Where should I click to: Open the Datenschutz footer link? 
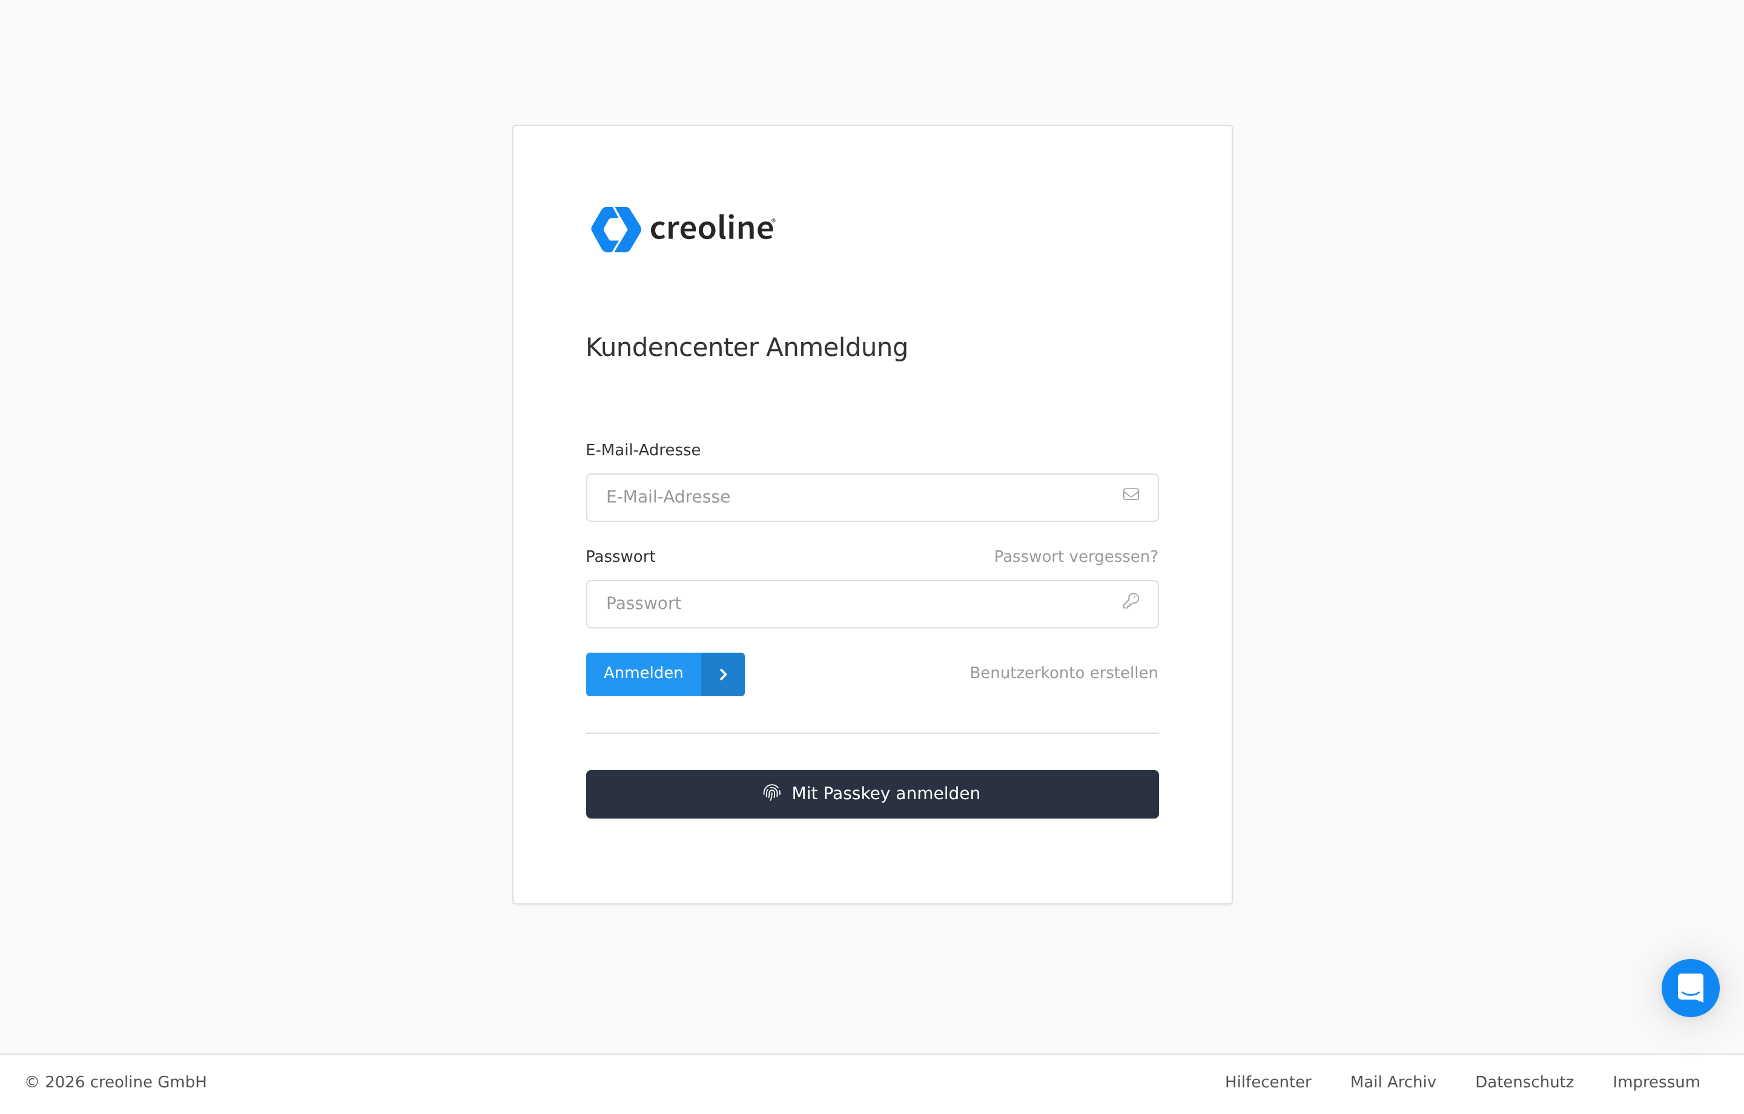[x=1524, y=1082]
